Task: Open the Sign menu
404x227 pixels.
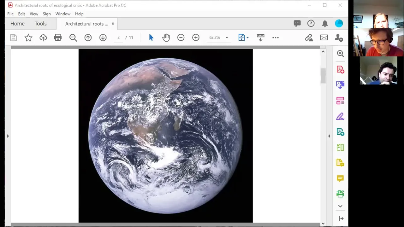Action: (x=47, y=14)
